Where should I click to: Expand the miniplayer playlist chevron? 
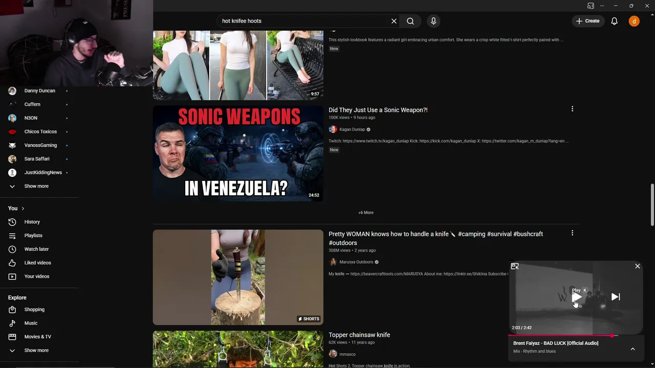tap(632, 349)
